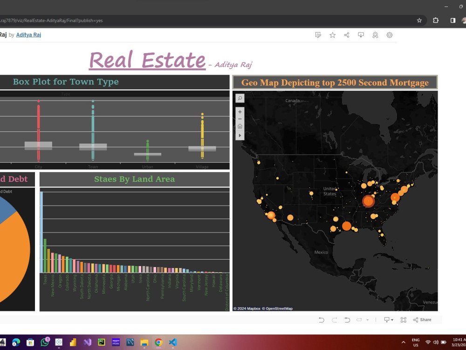Open the Aditya Raj author profile link
The image size is (466, 350).
tap(28, 34)
